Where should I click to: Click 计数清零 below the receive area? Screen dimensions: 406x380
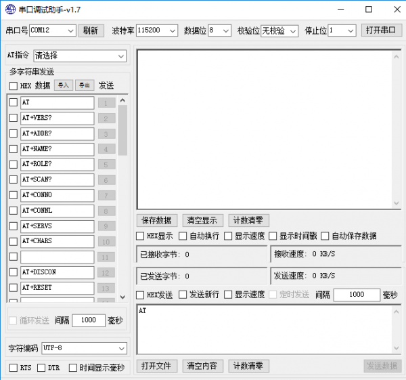coord(248,220)
